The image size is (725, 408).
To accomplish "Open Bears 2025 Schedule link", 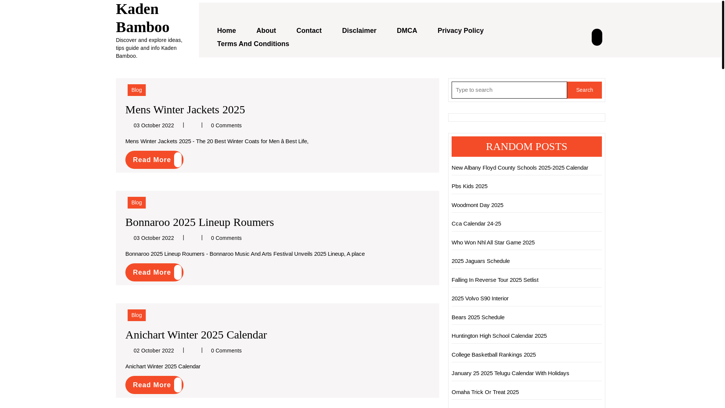I will tap(478, 317).
